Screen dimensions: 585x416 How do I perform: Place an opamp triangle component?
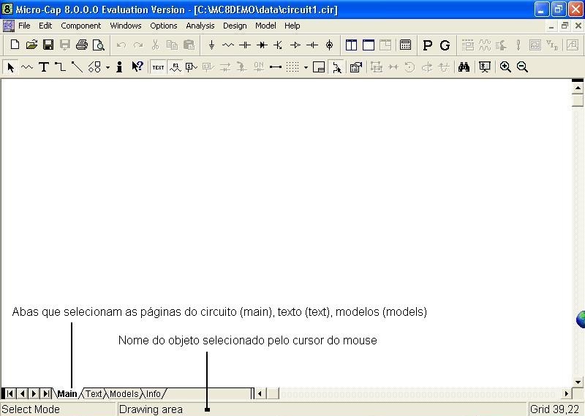[295, 45]
